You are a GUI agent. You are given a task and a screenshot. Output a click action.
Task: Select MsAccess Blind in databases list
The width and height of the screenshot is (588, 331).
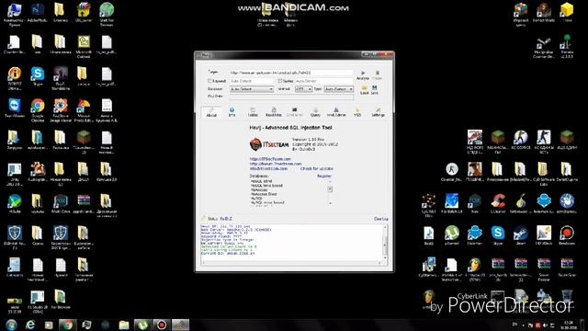tap(264, 194)
